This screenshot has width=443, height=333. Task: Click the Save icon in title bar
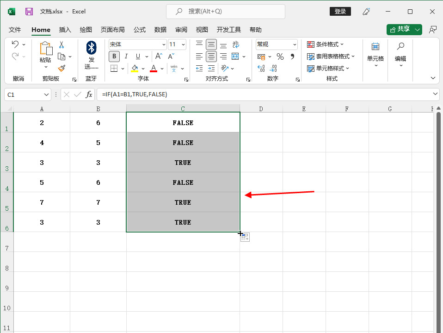29,11
